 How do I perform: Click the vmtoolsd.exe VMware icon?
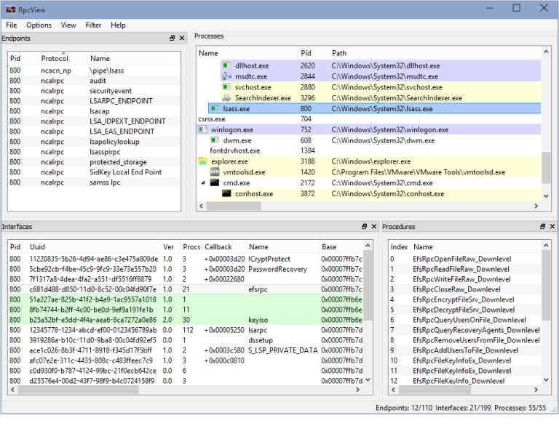[x=215, y=172]
